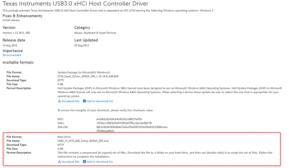Click file name 'USB3_TI_W74_A00_Setup-3D9GR_ZPE.exe'

[x=83, y=141]
